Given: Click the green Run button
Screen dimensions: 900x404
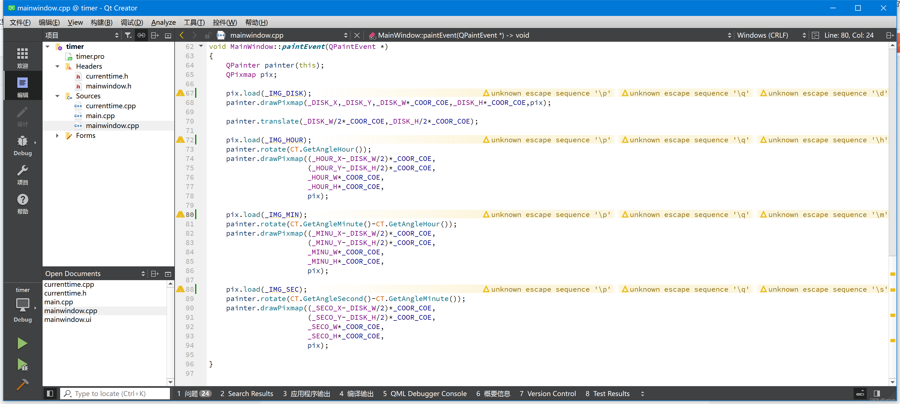Looking at the screenshot, I should pos(22,343).
